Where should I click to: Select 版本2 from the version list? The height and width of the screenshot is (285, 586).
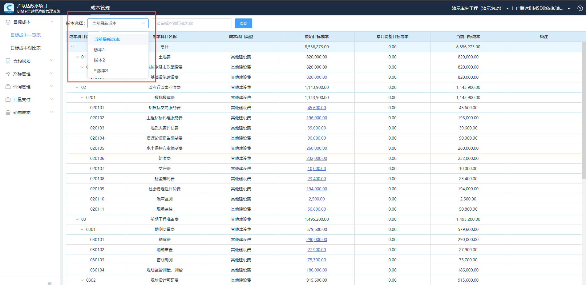(x=118, y=60)
